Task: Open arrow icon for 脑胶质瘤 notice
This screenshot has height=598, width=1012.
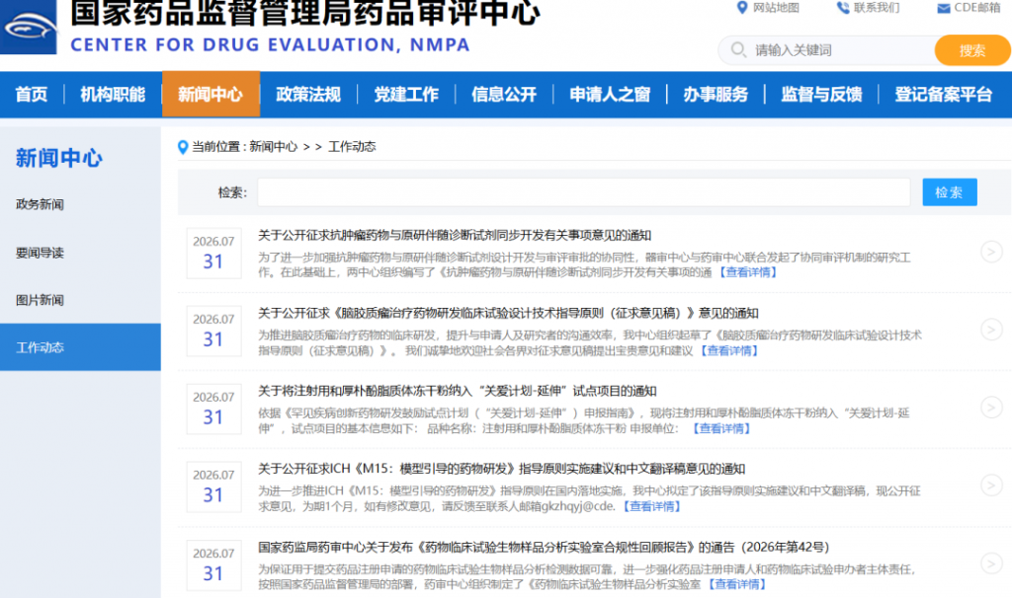Action: [991, 330]
